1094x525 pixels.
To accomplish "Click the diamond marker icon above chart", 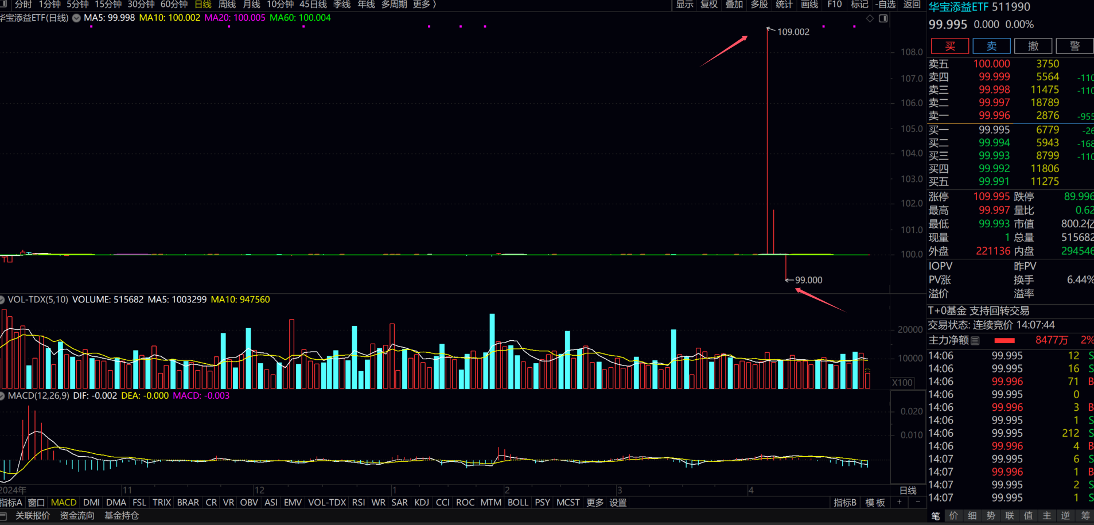I will 870,18.
